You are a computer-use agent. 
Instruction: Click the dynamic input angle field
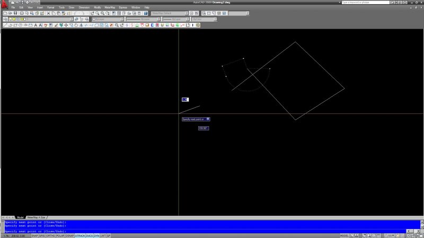(x=204, y=128)
